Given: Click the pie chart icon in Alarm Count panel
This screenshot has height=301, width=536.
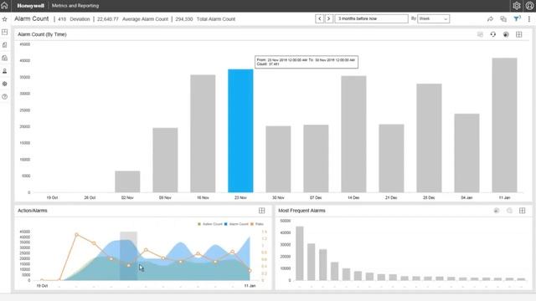Looking at the screenshot, I should pyautogui.click(x=506, y=34).
